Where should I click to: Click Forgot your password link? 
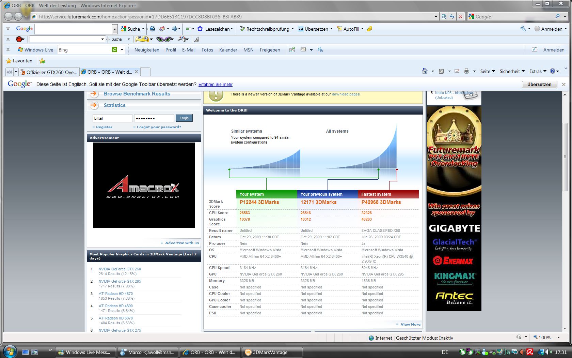point(159,127)
